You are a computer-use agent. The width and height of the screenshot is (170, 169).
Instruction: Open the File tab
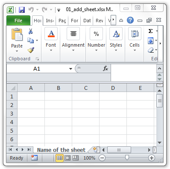pyautogui.click(x=18, y=21)
